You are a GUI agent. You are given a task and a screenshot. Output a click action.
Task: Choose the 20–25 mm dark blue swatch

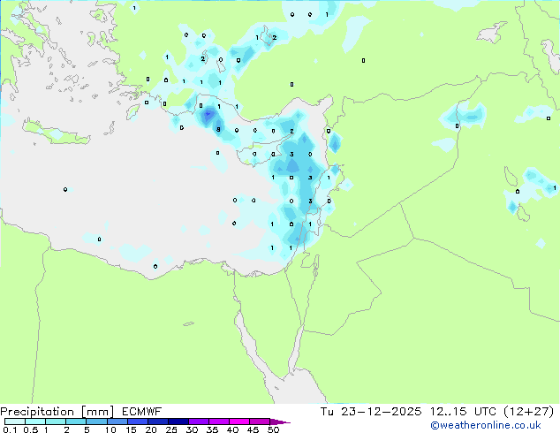[x=158, y=422]
